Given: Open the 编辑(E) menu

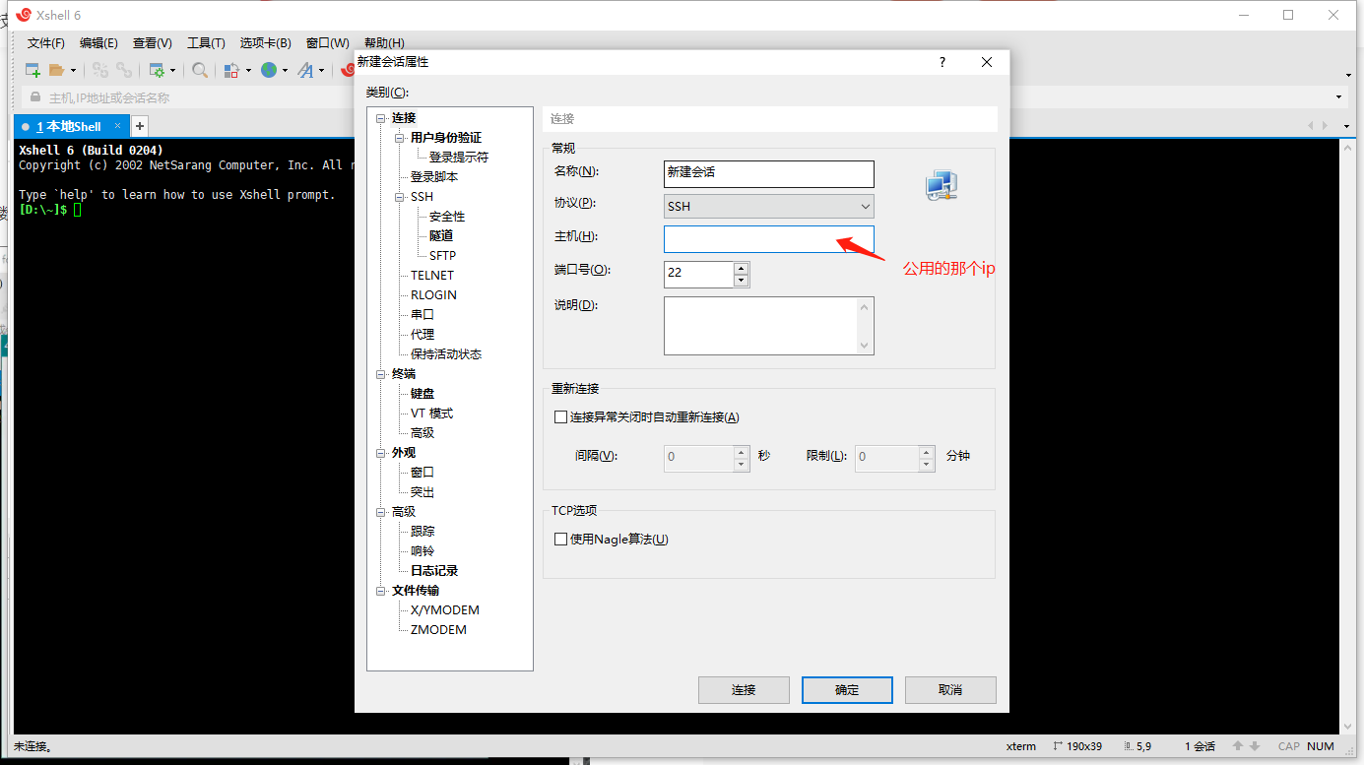Looking at the screenshot, I should point(98,43).
